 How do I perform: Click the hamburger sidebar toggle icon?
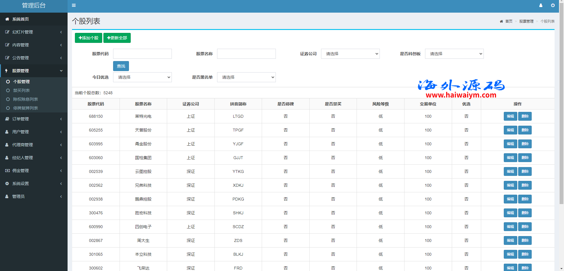pos(74,5)
